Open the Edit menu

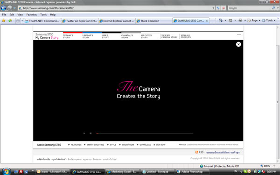pyautogui.click(x=12, y=14)
